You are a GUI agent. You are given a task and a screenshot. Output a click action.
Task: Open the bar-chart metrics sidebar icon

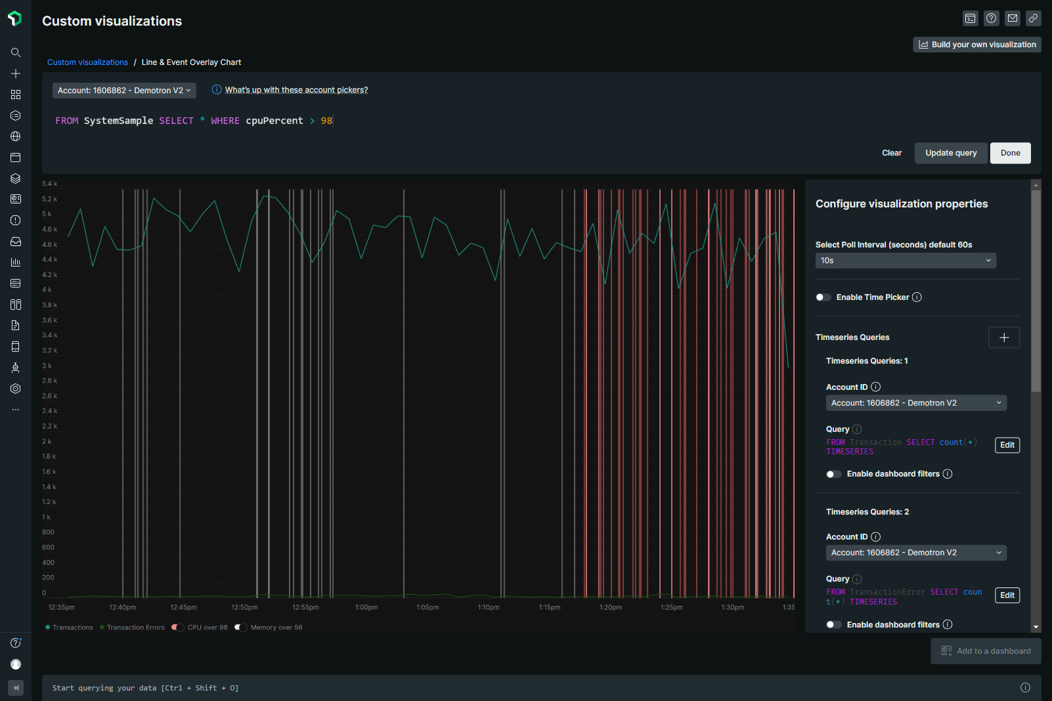point(16,263)
